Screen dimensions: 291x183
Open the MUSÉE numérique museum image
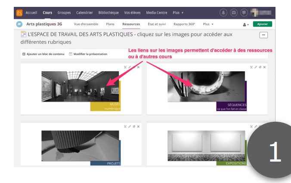(80, 87)
